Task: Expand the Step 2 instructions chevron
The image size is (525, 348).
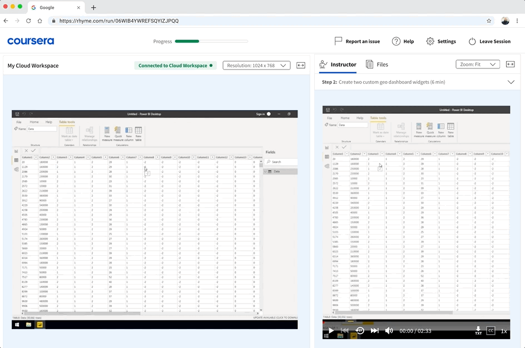Action: point(511,82)
